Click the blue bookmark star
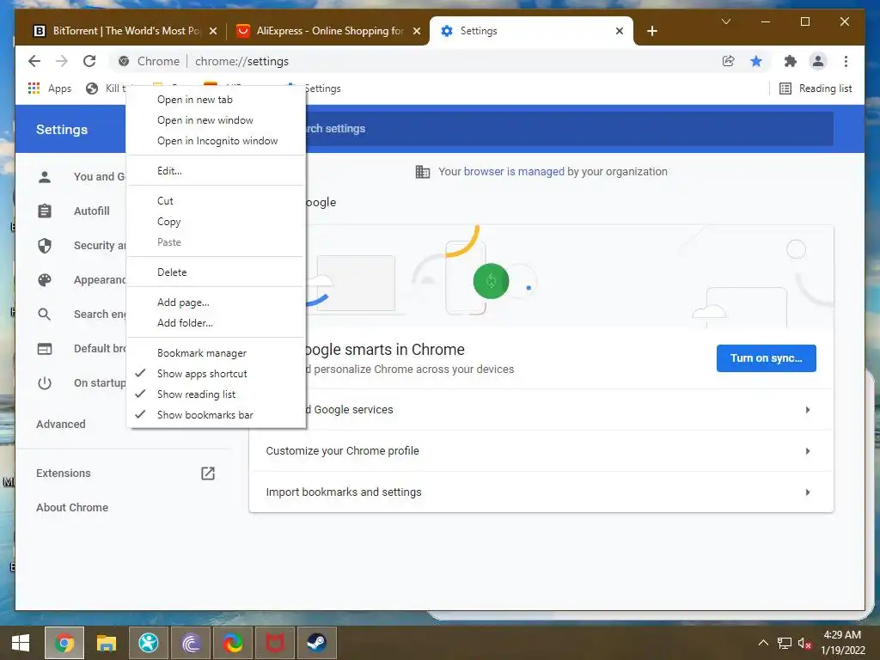The height and width of the screenshot is (660, 880). pyautogui.click(x=756, y=61)
